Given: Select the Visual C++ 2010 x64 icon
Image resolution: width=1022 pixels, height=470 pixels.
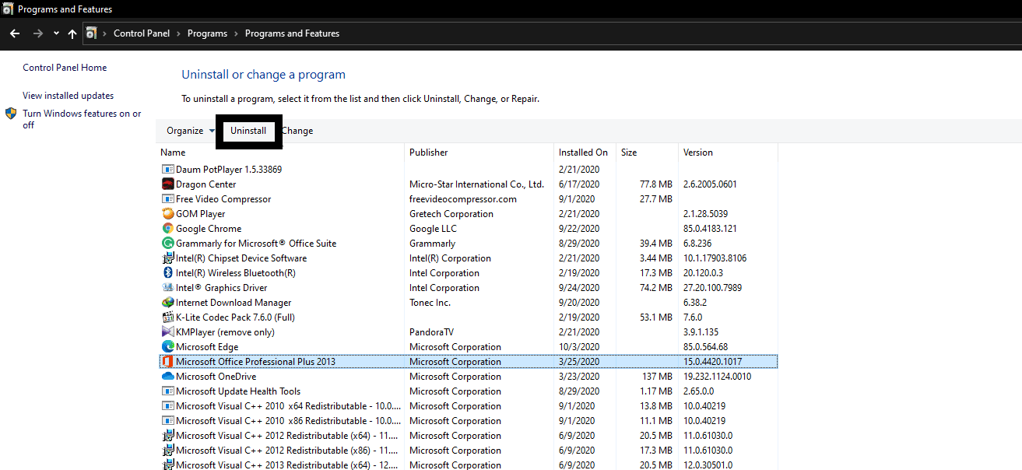Looking at the screenshot, I should (167, 406).
